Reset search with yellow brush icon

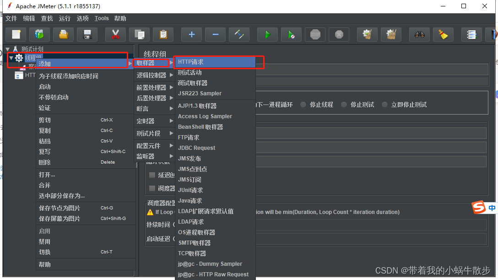[x=443, y=34]
